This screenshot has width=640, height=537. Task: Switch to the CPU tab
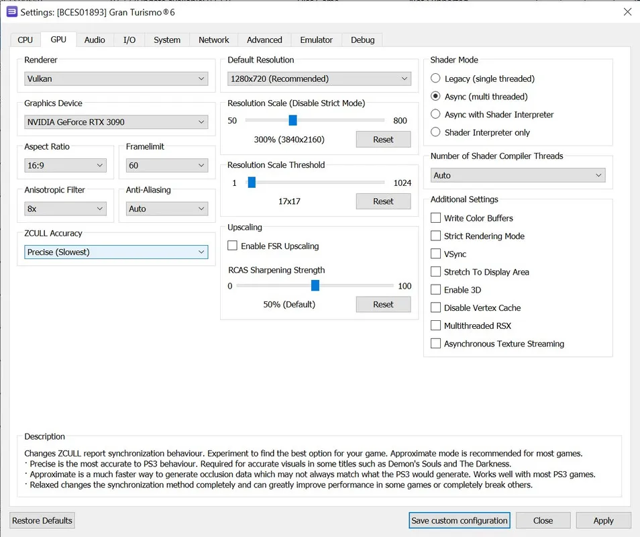click(25, 40)
